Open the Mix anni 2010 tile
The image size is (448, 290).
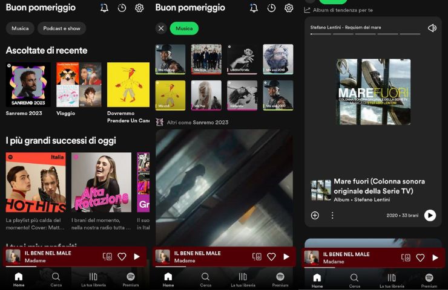coord(278,59)
